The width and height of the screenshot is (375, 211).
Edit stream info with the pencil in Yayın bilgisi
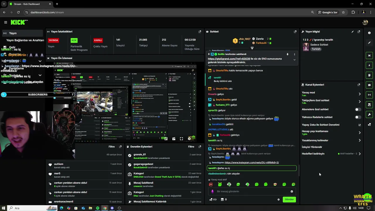click(x=352, y=32)
